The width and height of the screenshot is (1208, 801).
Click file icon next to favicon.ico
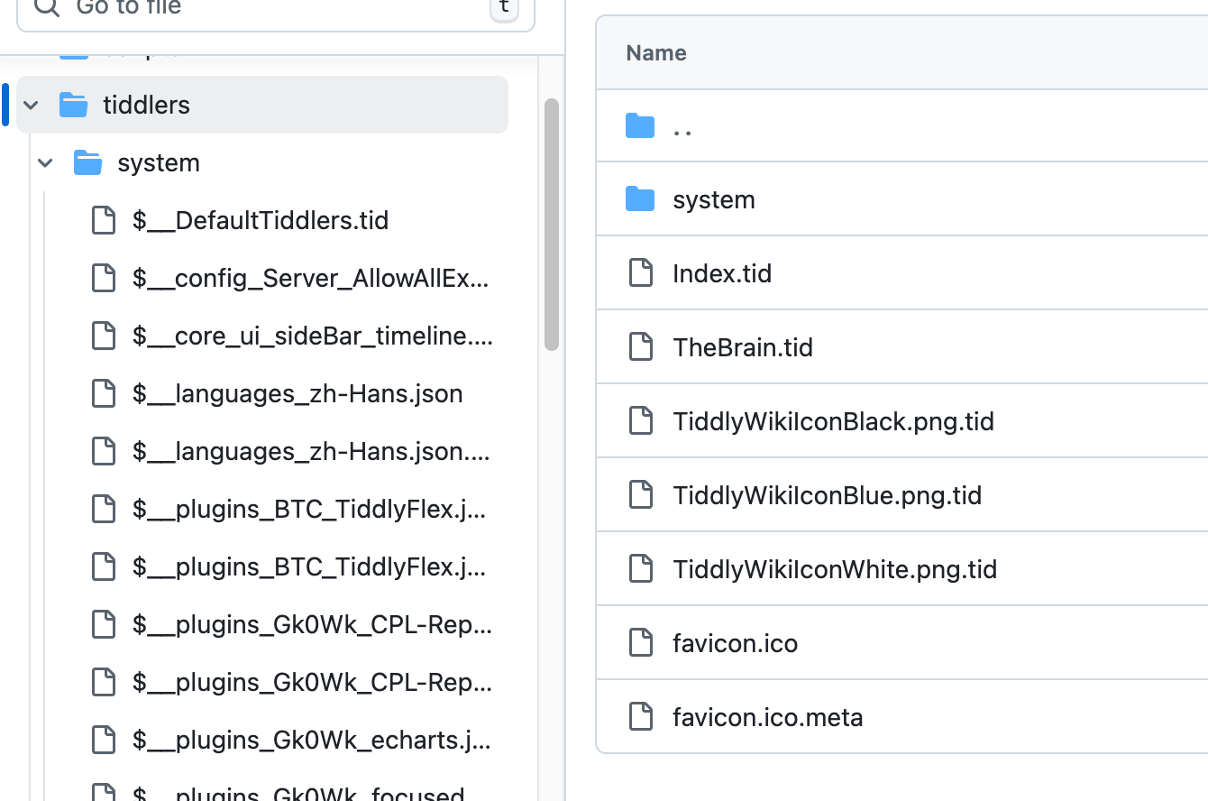[x=640, y=643]
